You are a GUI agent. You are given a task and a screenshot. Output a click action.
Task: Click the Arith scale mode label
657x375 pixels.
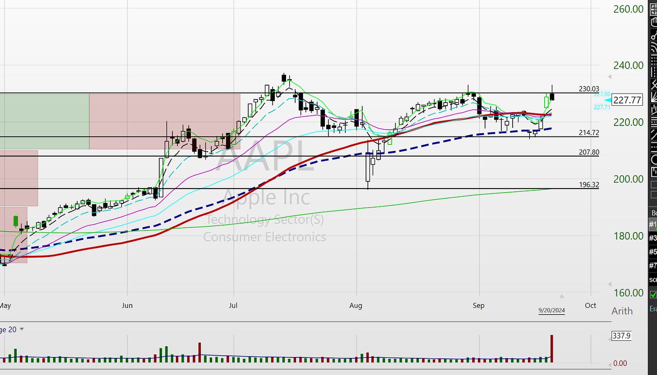tap(622, 311)
